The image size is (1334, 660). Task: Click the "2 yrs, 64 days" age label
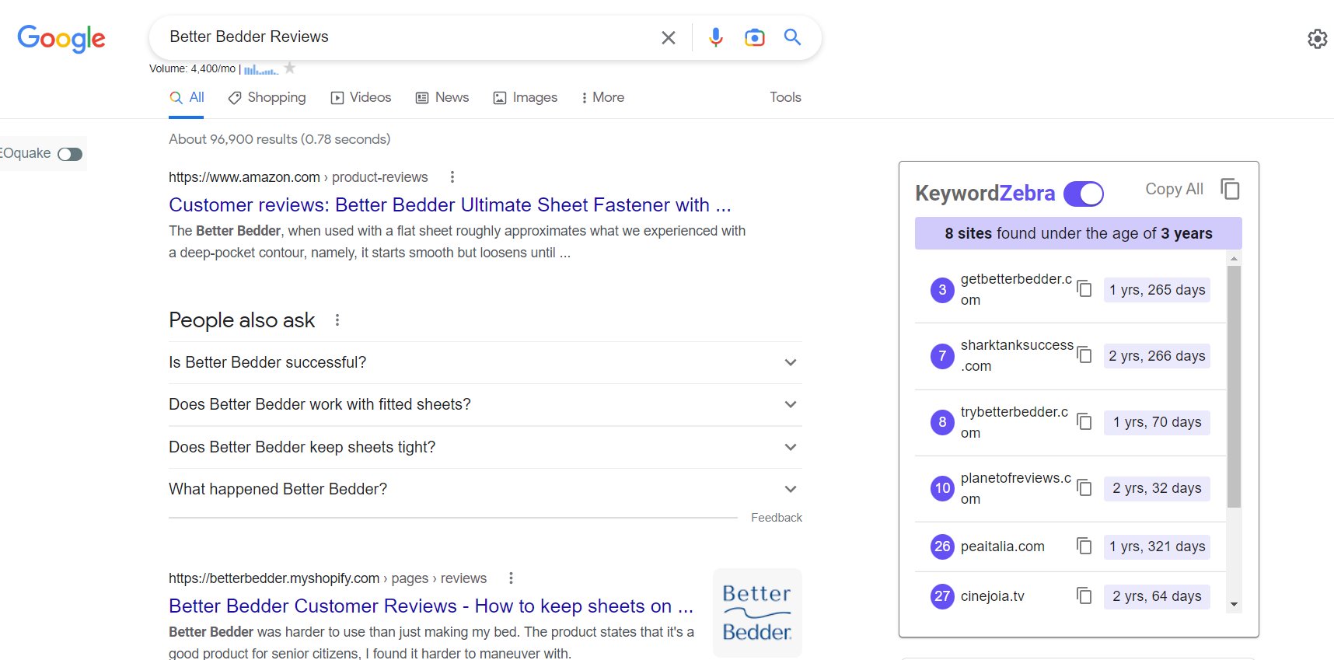pyautogui.click(x=1157, y=596)
